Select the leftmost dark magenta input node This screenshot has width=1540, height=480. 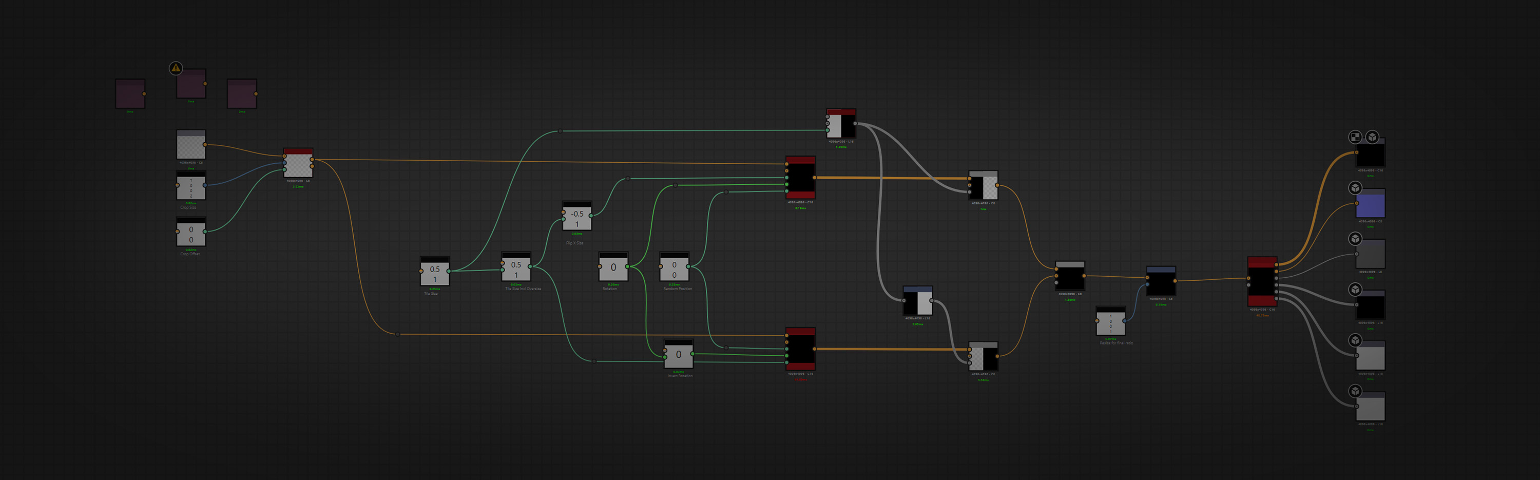coord(130,94)
